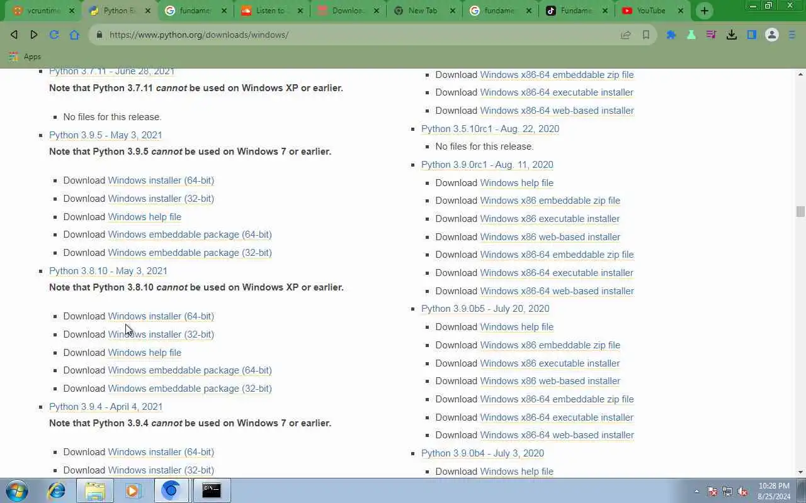The height and width of the screenshot is (503, 806).
Task: Click the network tray icon
Action: point(727,491)
